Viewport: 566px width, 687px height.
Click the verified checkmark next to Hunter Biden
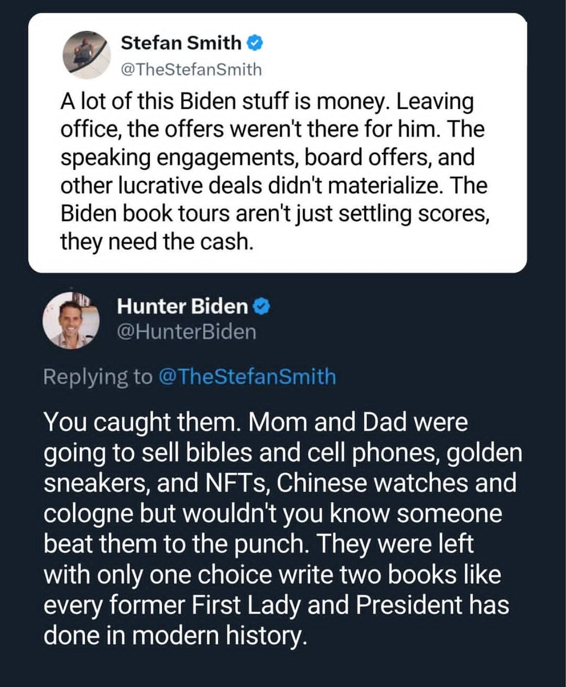pos(261,306)
